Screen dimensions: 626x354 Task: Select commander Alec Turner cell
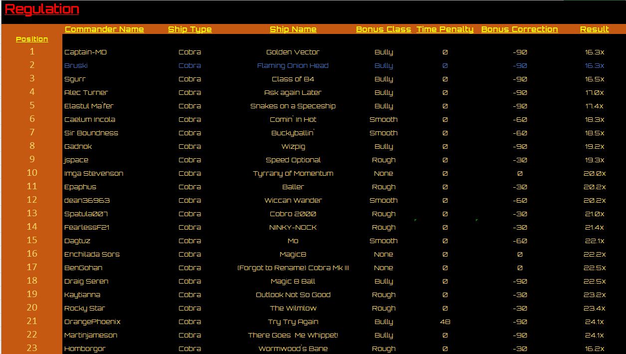coord(86,92)
